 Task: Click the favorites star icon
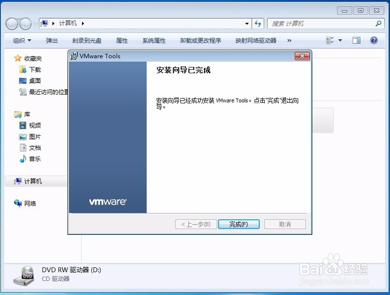[x=17, y=58]
